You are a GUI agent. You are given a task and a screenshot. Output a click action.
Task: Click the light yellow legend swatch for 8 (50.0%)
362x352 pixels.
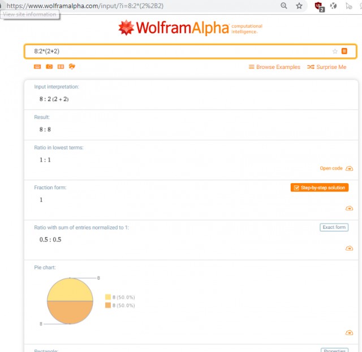coord(108,297)
